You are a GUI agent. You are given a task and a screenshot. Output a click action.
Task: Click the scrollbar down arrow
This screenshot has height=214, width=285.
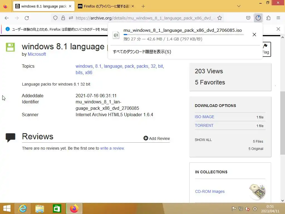pos(282,201)
